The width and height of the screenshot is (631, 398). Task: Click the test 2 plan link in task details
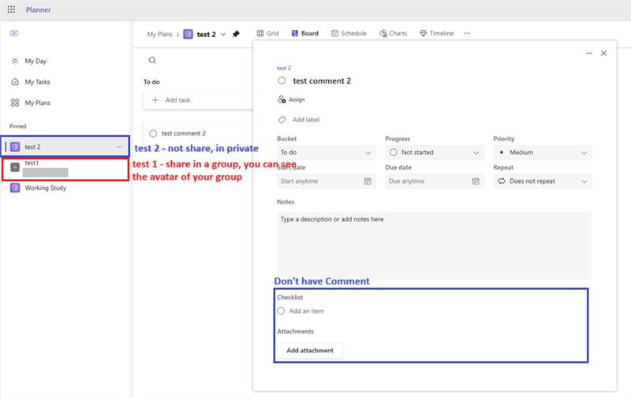[284, 68]
